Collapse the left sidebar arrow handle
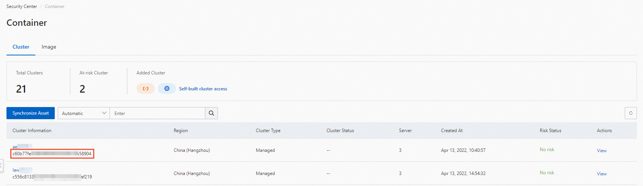 [x=1, y=166]
